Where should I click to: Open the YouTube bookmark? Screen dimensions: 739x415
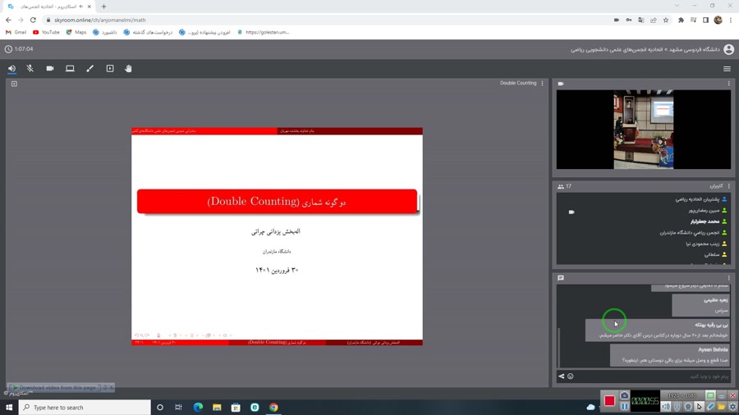(x=46, y=33)
